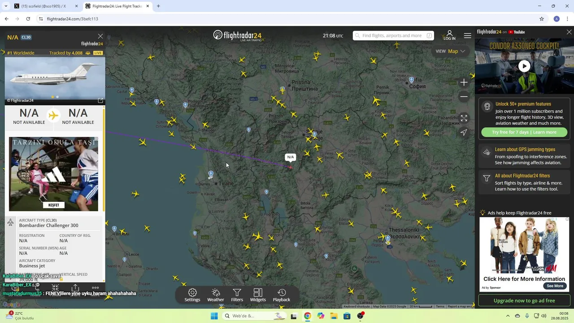
Task: Select the airport pin near Sofia
Action: click(411, 80)
